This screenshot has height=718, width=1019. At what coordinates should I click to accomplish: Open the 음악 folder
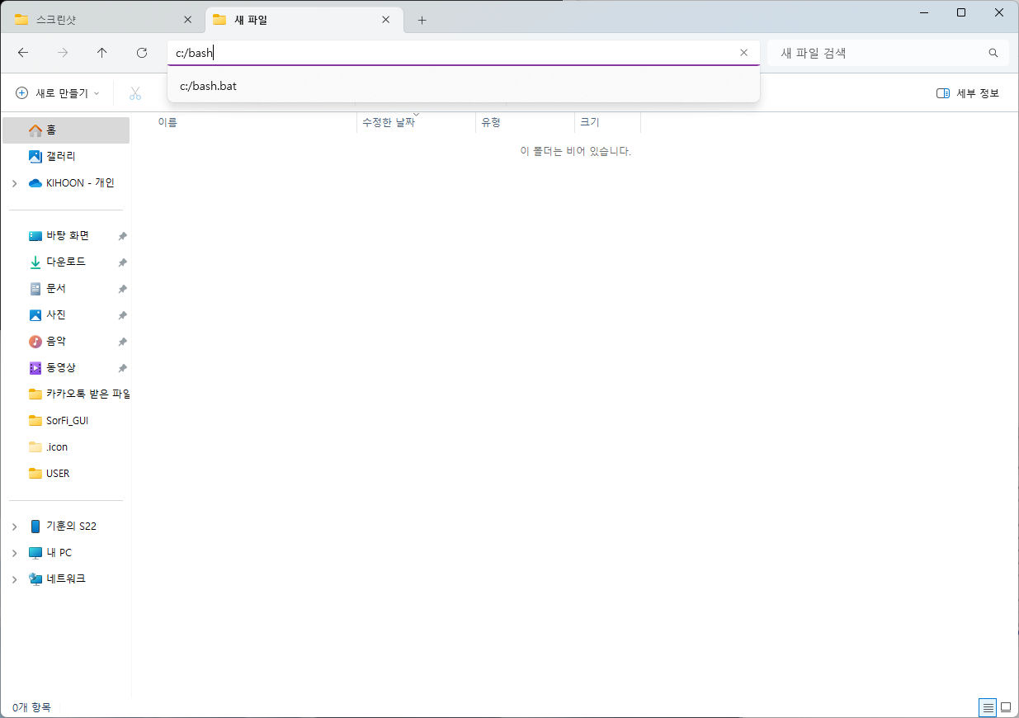(x=66, y=342)
